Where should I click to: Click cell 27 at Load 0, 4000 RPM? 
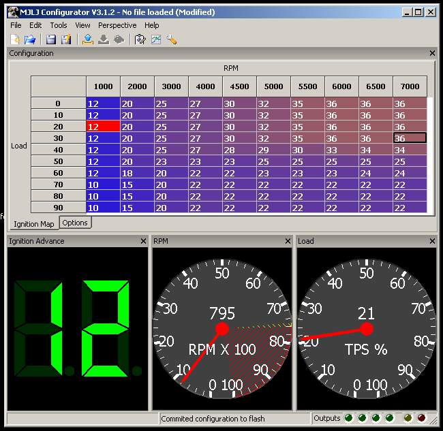205,103
